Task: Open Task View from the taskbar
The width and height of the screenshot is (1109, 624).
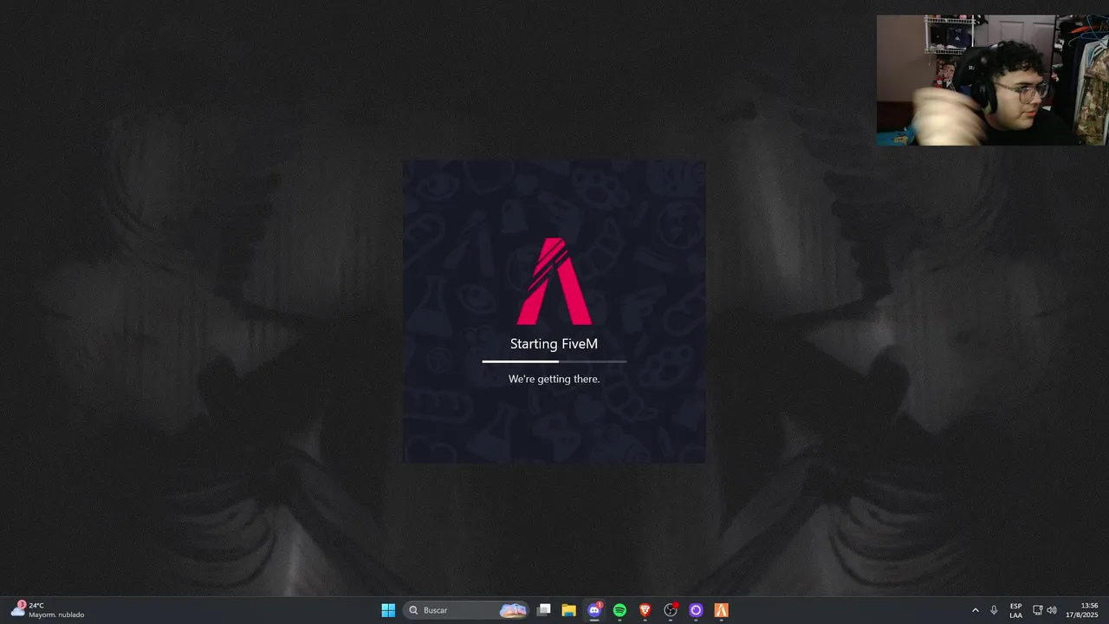Action: click(544, 610)
